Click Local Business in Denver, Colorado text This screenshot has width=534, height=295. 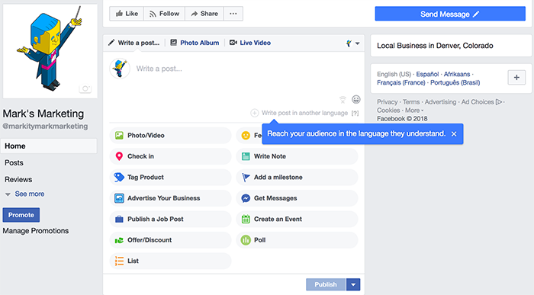coord(435,46)
